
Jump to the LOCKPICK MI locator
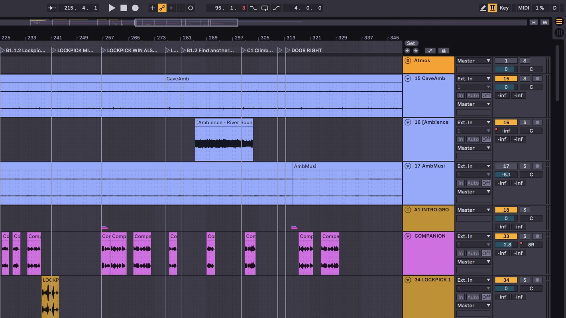coord(72,50)
